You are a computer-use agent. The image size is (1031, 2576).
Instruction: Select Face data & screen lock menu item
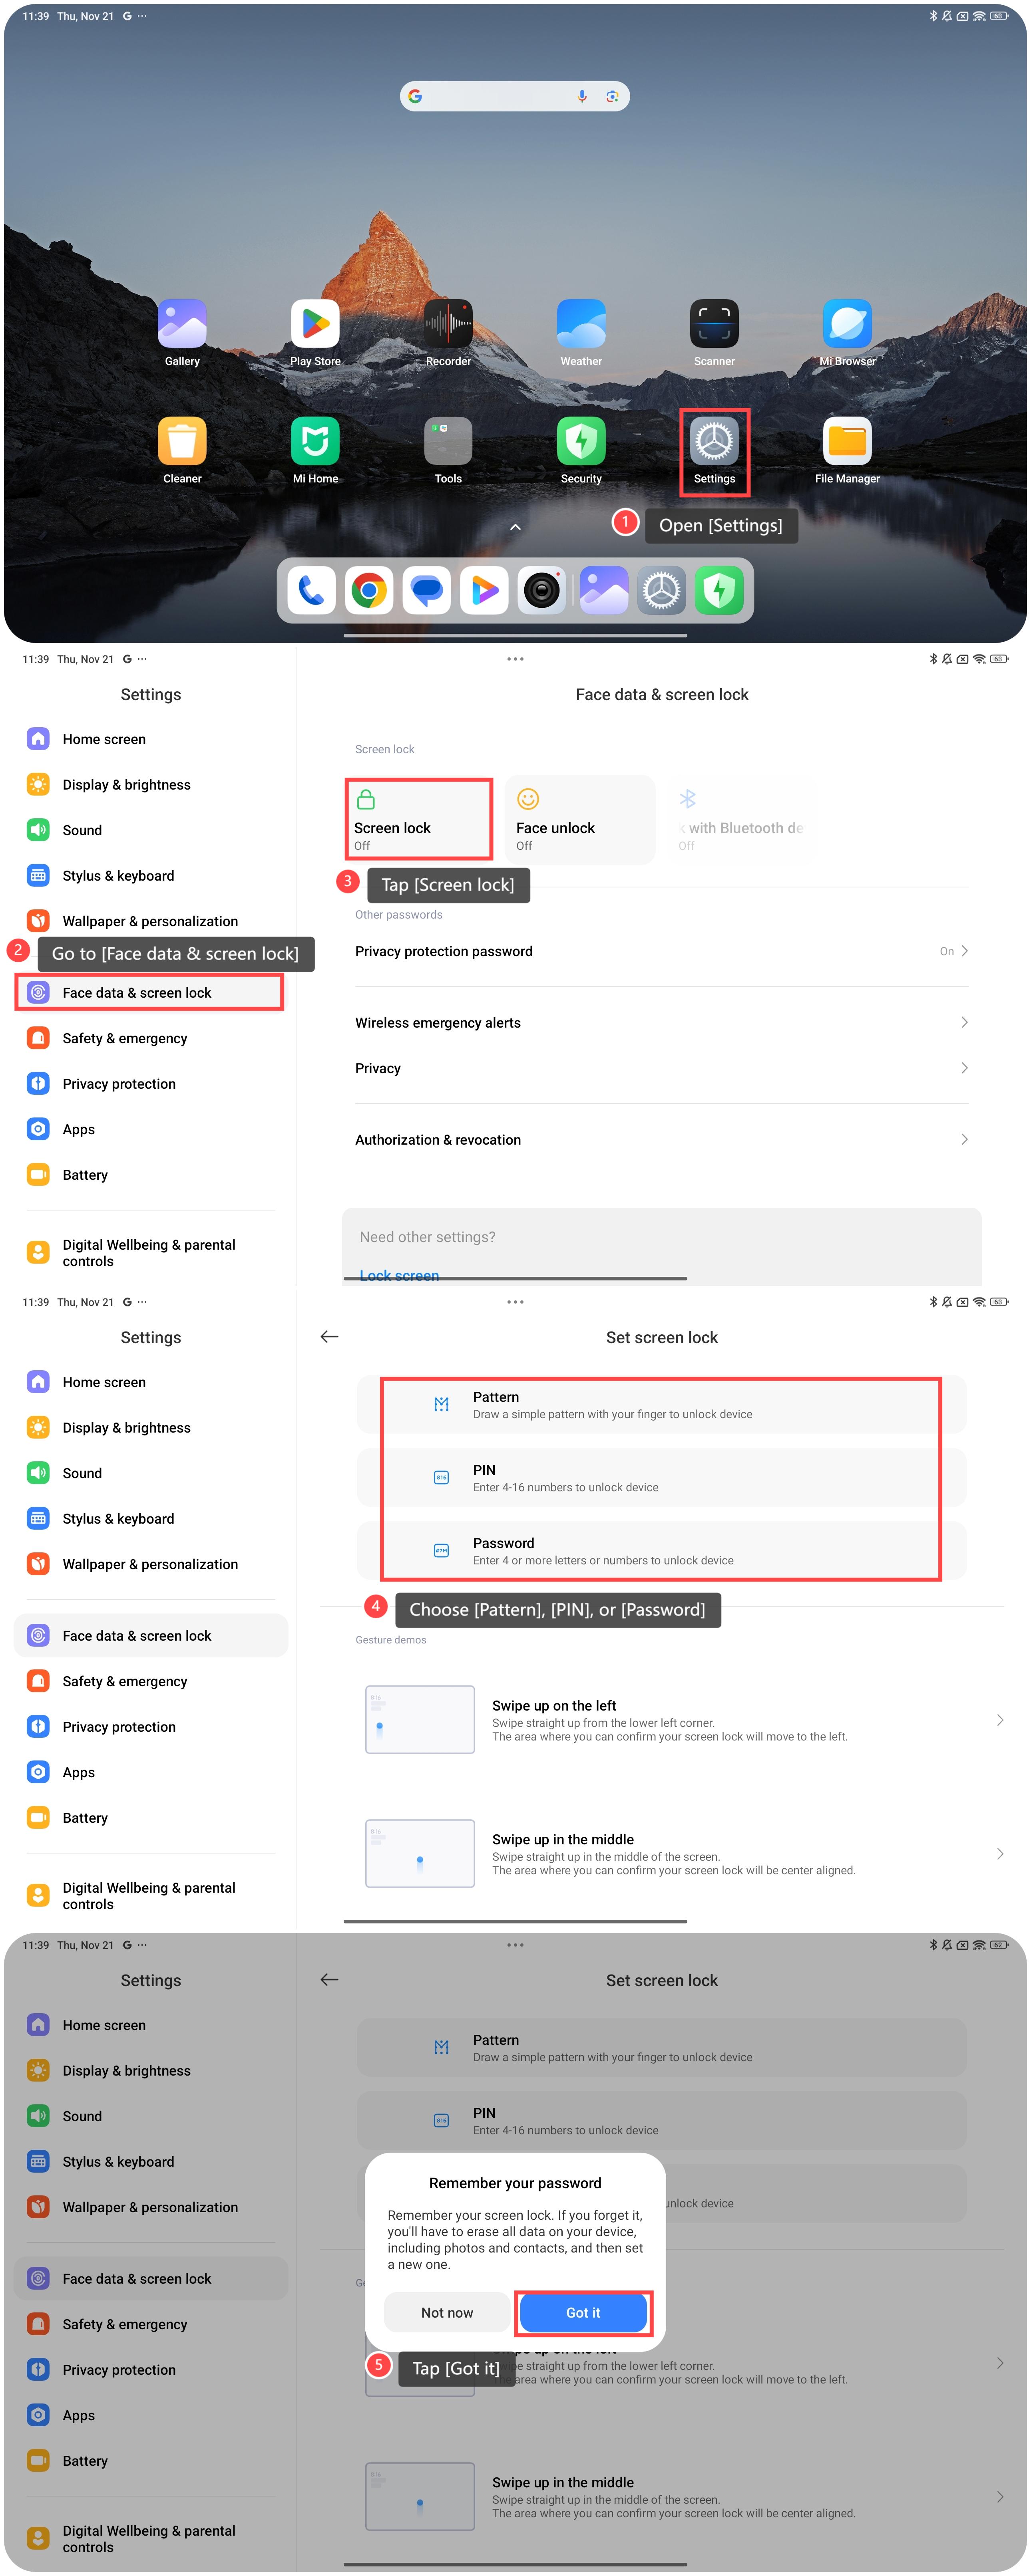click(x=150, y=992)
